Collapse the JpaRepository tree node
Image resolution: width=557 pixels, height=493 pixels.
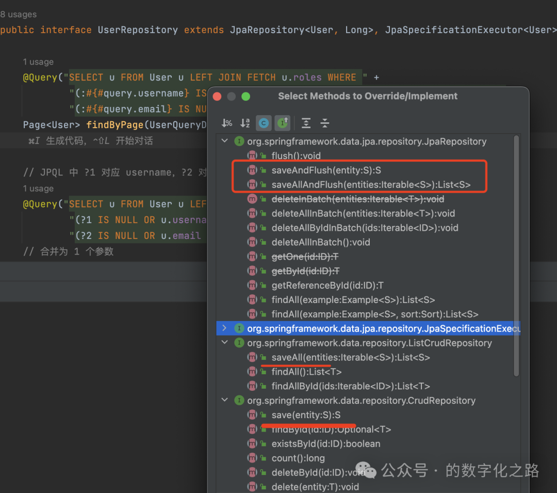coord(225,141)
